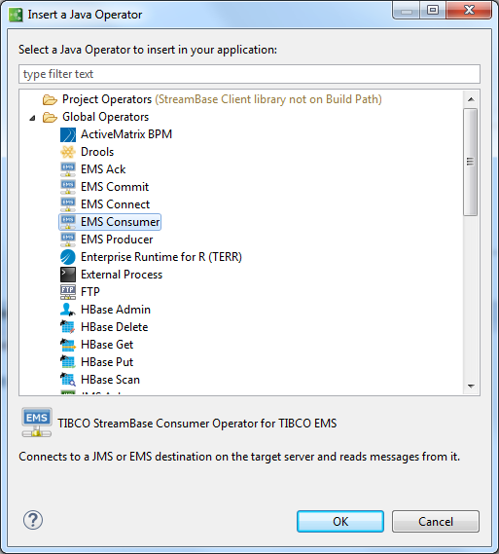Image resolution: width=499 pixels, height=554 pixels.
Task: Dismiss the dialog with Cancel
Action: point(436,521)
